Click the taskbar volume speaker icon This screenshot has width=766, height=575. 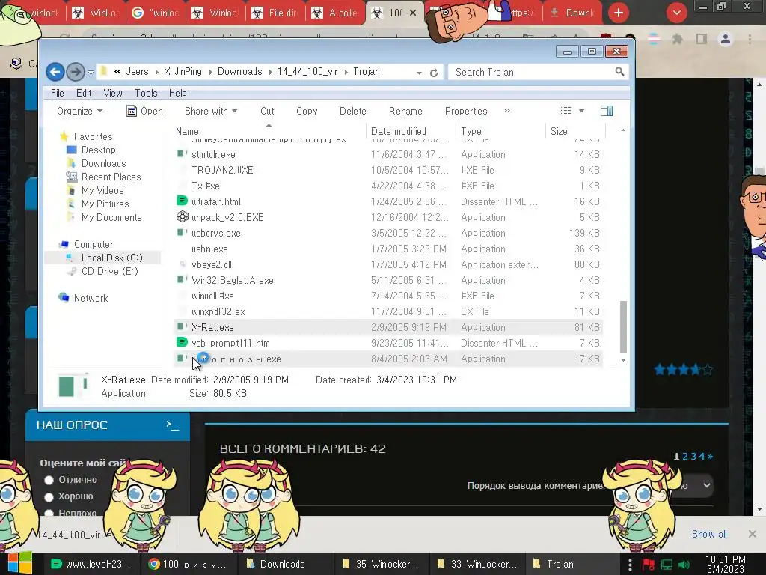pyautogui.click(x=684, y=565)
